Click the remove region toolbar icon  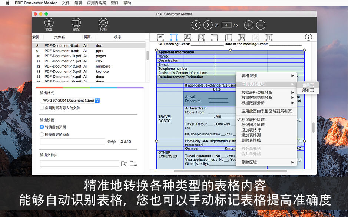click(200, 37)
